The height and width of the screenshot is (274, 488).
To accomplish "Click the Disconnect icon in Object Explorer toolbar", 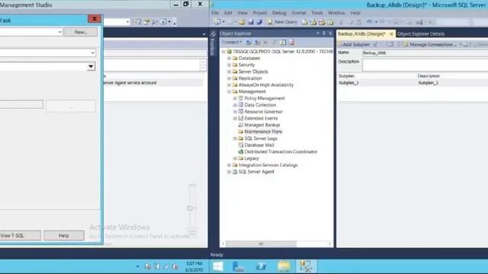I will 257,43.
